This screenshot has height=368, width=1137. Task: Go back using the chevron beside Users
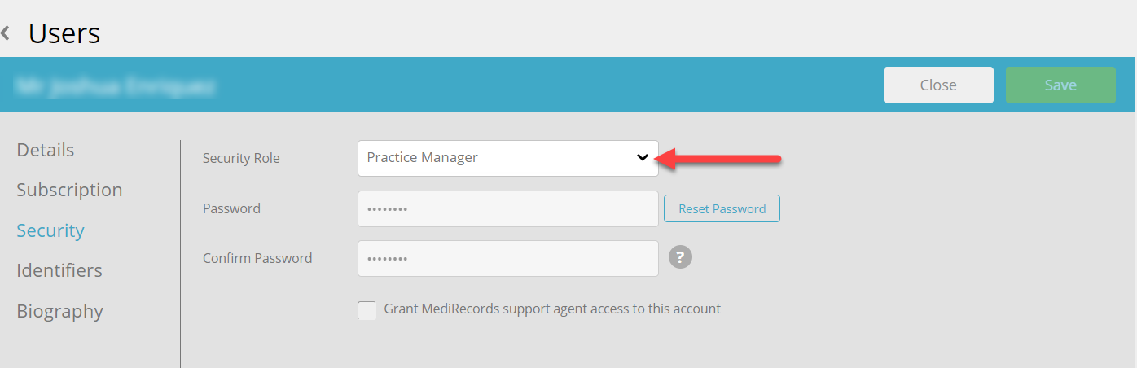[6, 33]
